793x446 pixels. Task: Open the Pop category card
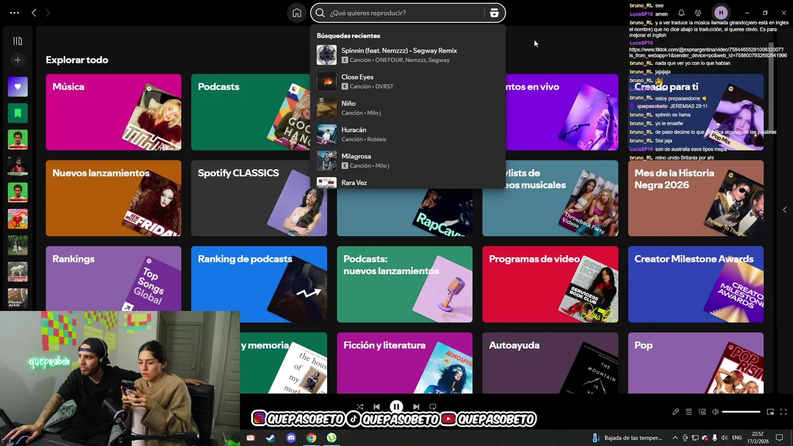[696, 363]
